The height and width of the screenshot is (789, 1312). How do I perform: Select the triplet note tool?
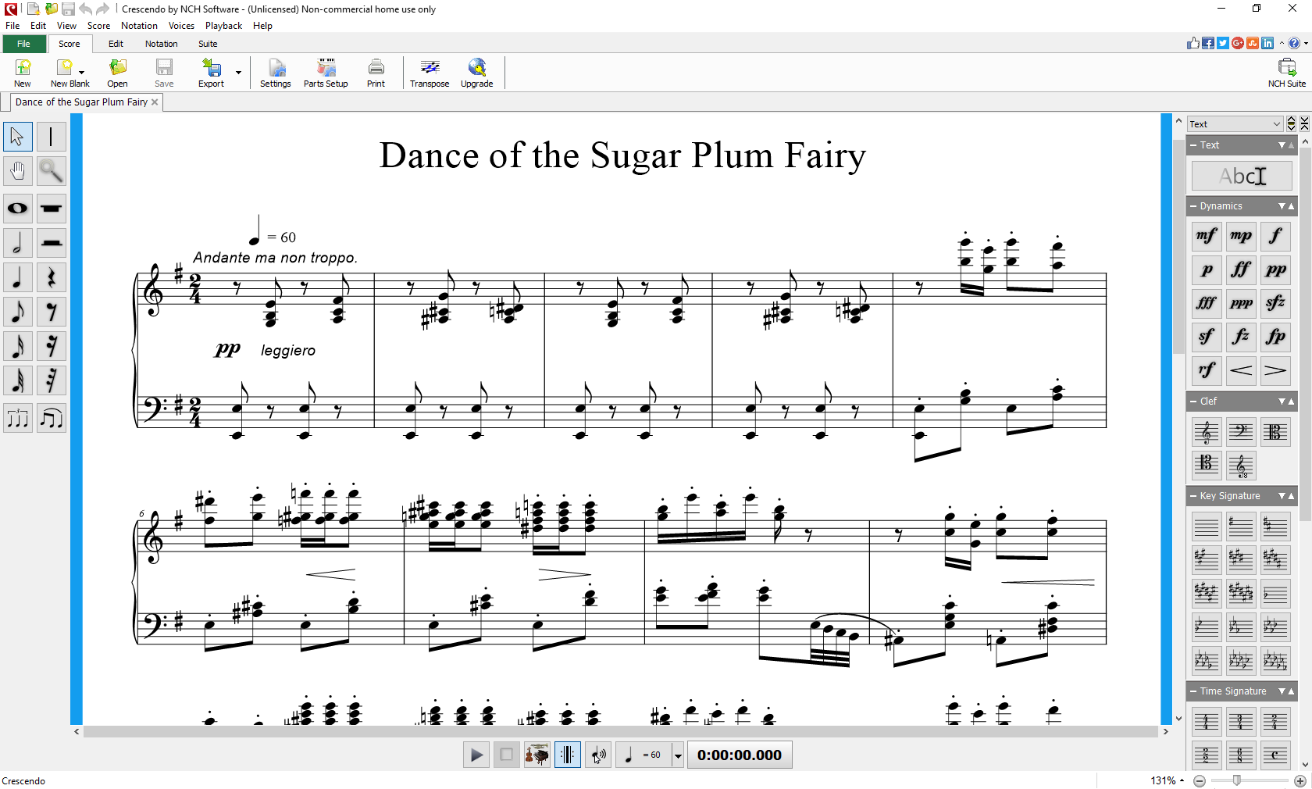point(17,418)
